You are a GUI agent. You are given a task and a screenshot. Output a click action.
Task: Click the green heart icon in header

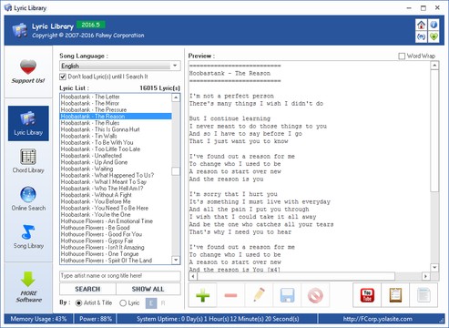(434, 37)
